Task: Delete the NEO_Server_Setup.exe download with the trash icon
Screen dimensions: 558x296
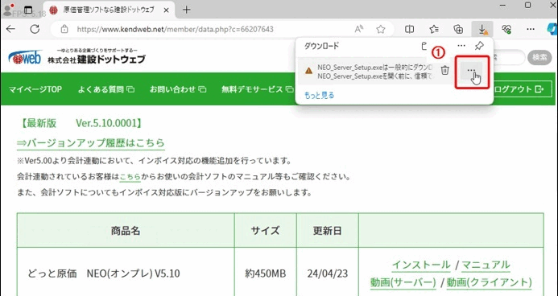Action: coord(444,70)
